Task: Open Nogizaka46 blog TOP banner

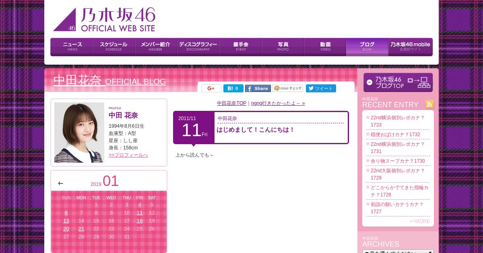Action: [x=398, y=82]
